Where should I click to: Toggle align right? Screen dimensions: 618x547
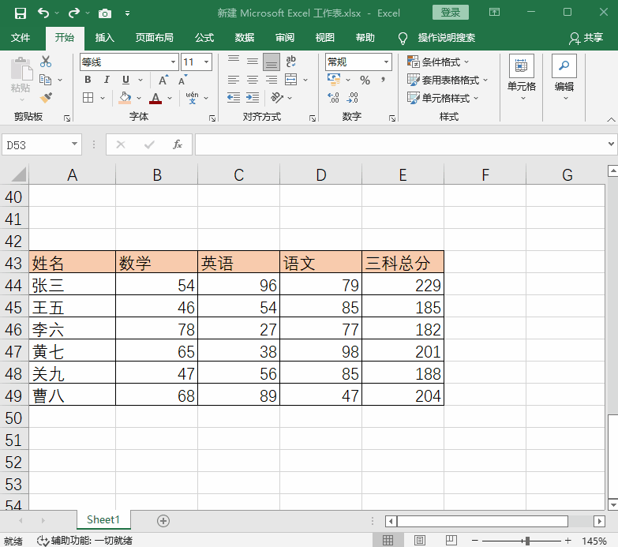pos(272,80)
